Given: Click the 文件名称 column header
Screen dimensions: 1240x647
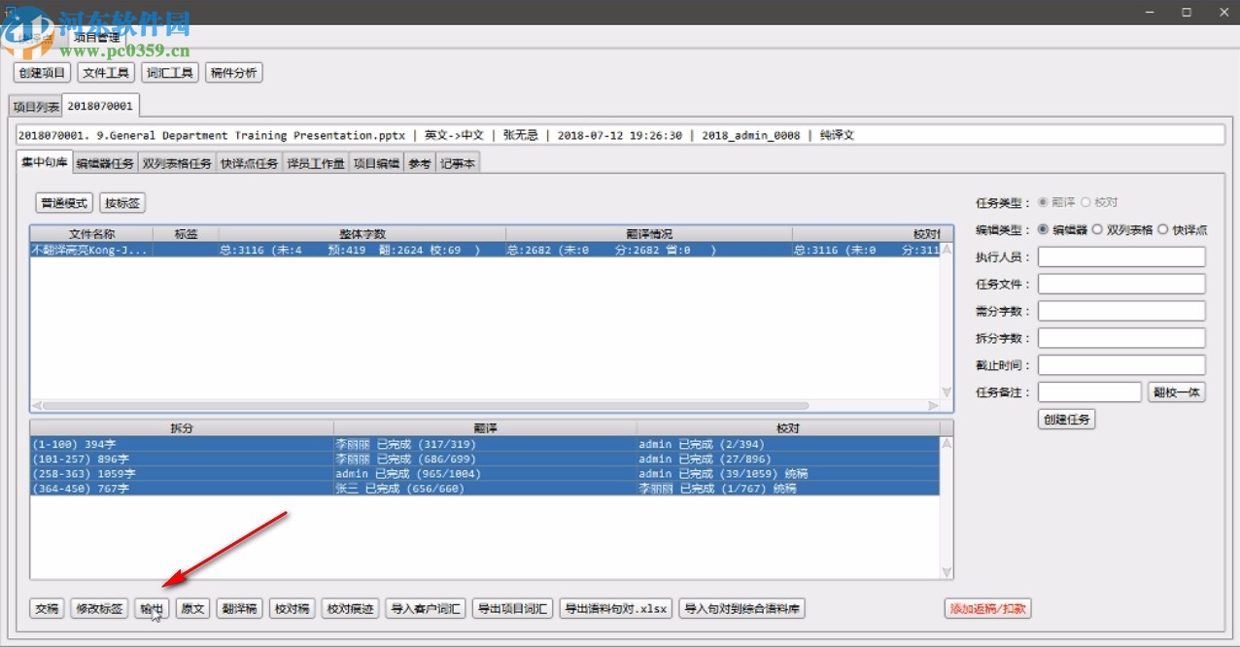Looking at the screenshot, I should (x=91, y=234).
